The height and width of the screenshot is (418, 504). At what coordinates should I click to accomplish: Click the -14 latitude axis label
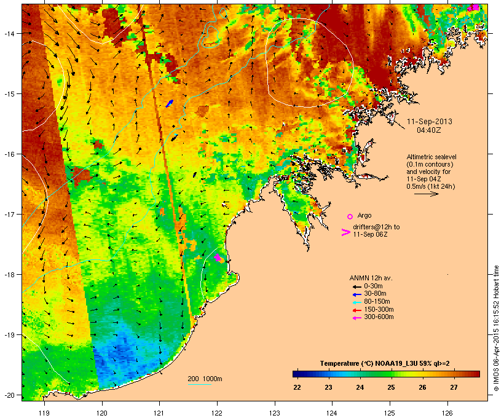click(x=10, y=34)
